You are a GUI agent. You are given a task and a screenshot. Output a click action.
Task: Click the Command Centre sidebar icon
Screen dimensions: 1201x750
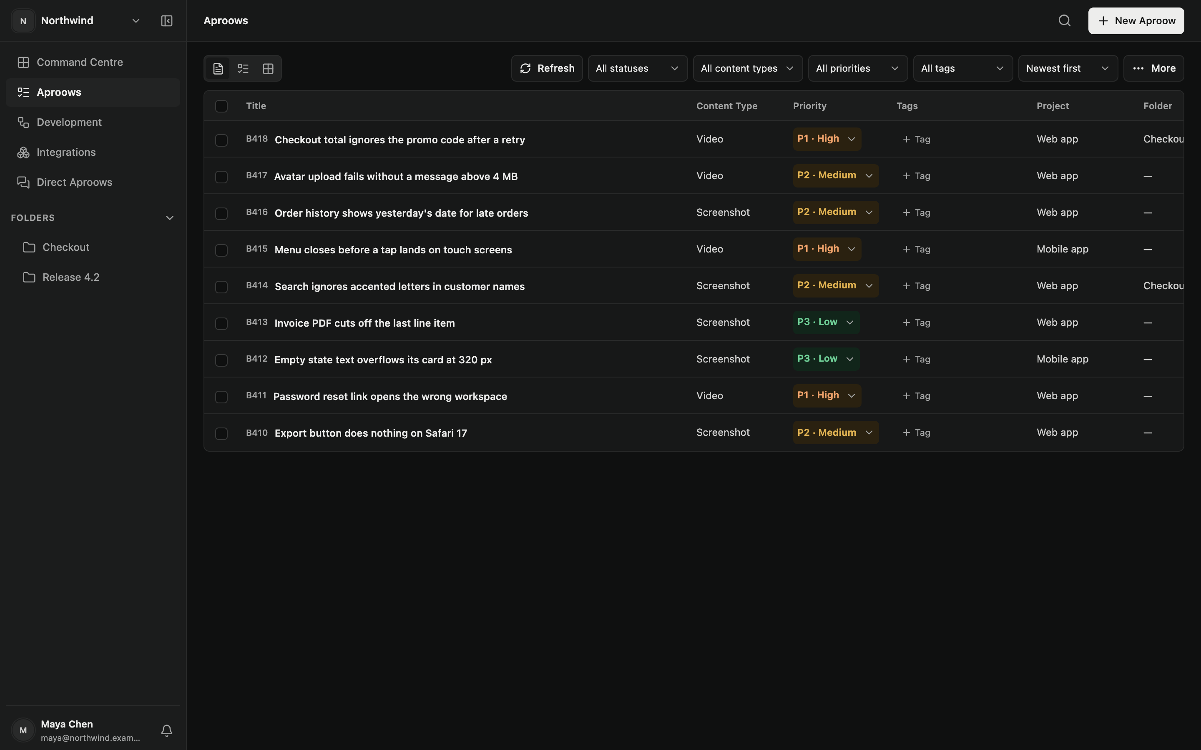[x=23, y=62]
